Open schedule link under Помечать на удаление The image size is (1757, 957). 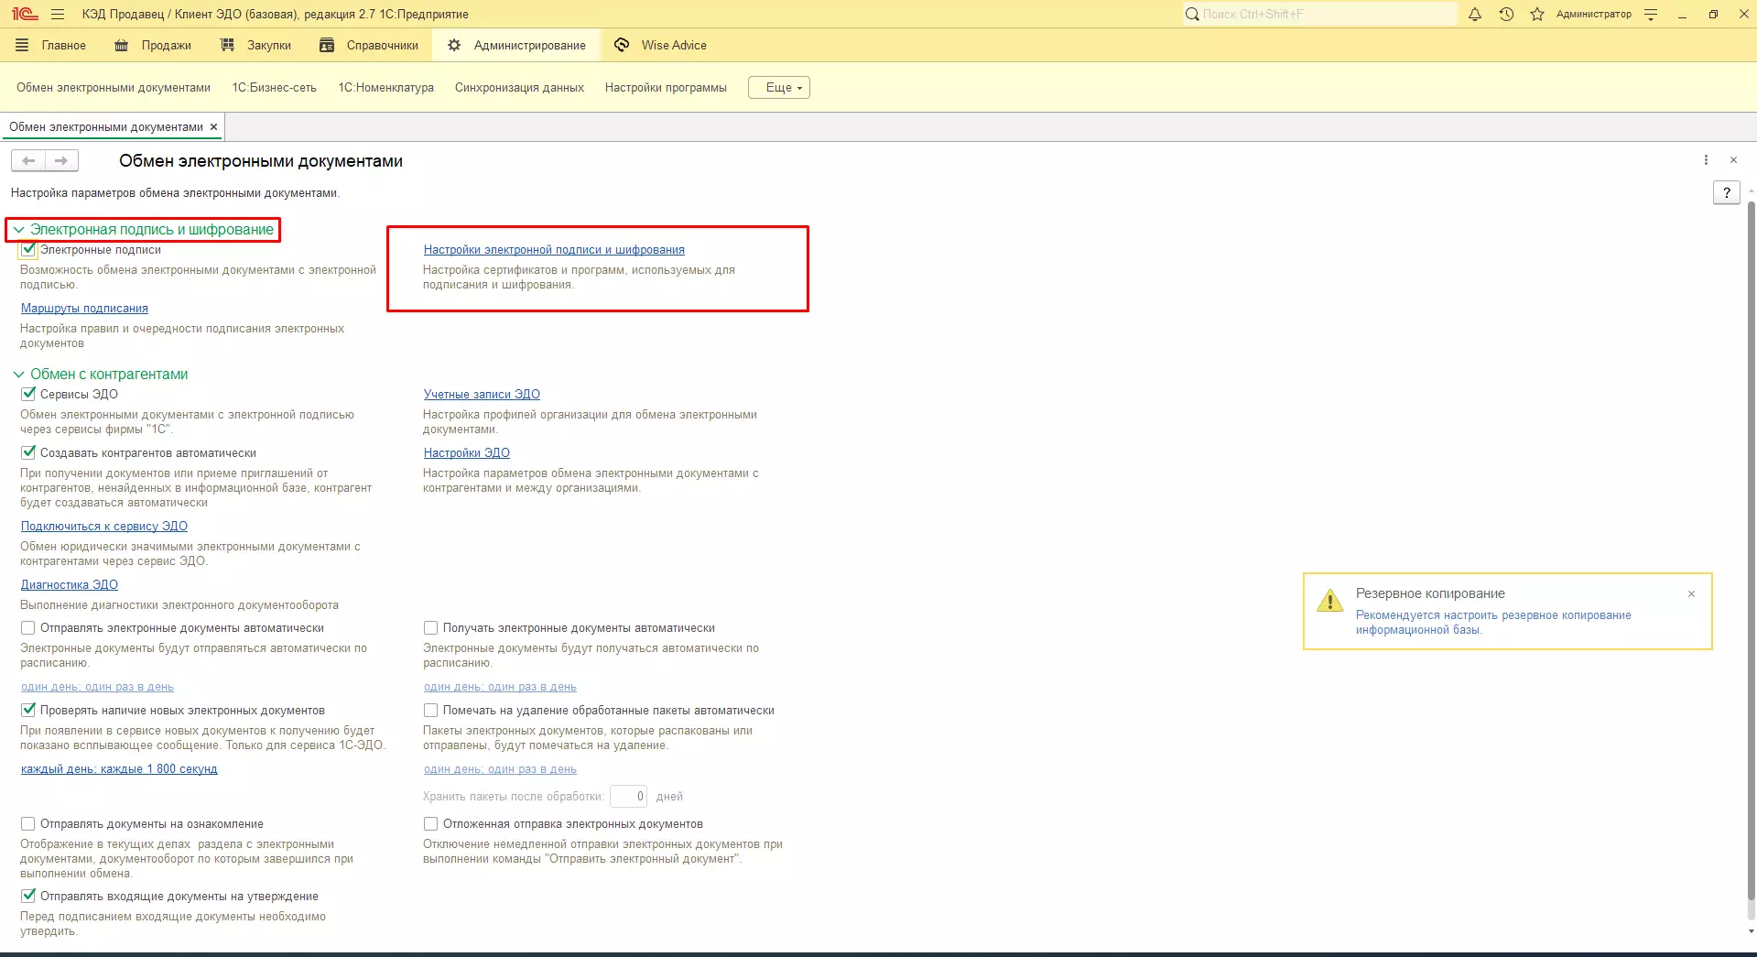[500, 769]
